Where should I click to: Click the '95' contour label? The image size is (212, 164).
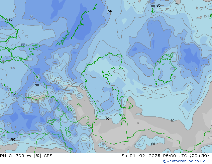coord(14,95)
